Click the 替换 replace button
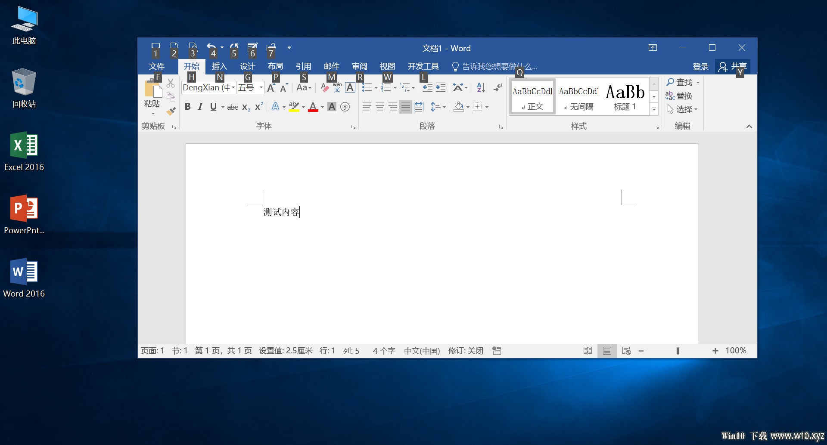827x445 pixels. click(679, 96)
